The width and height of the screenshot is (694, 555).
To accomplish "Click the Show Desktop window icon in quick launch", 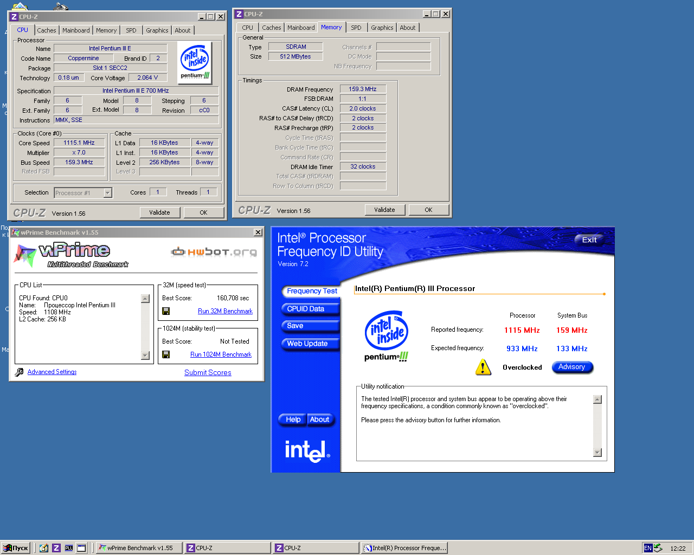I will coord(81,548).
